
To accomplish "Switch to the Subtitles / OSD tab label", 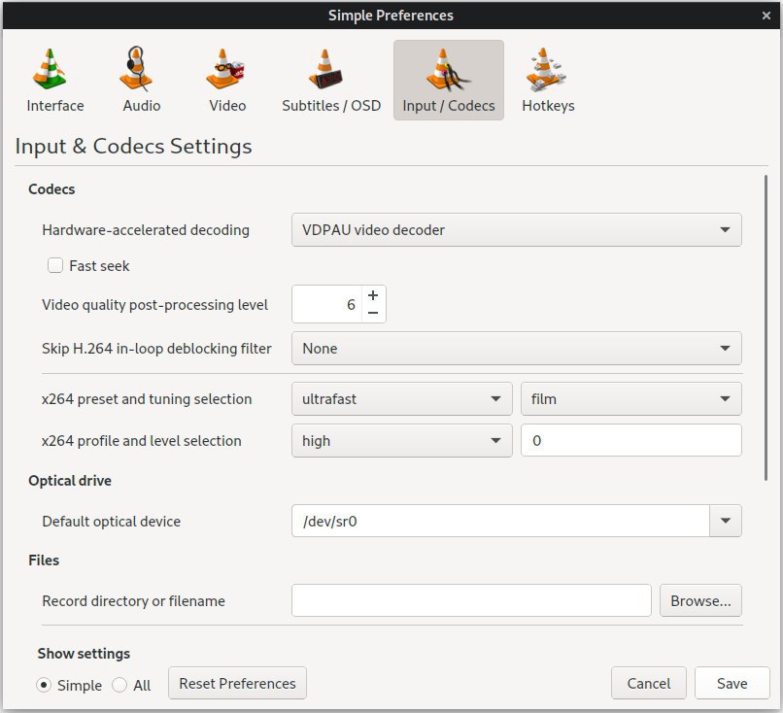I will 331,106.
